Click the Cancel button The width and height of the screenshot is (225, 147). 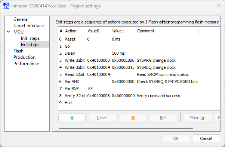click(206, 138)
